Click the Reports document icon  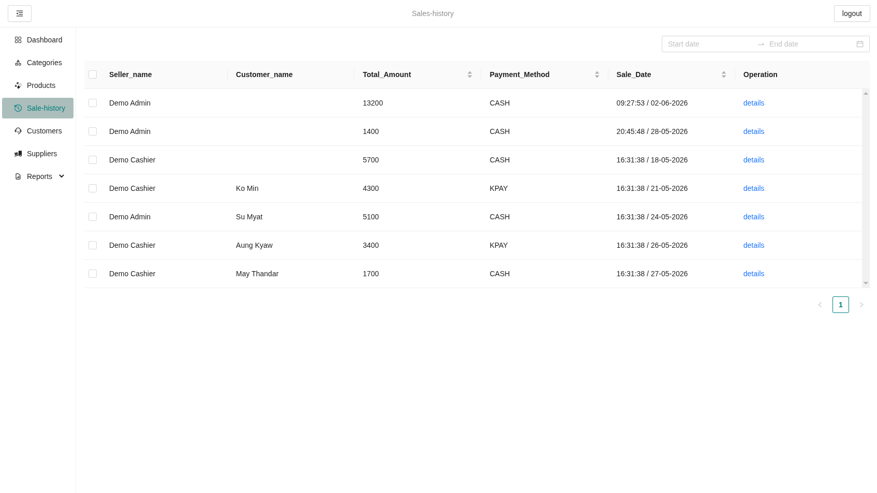tap(18, 176)
